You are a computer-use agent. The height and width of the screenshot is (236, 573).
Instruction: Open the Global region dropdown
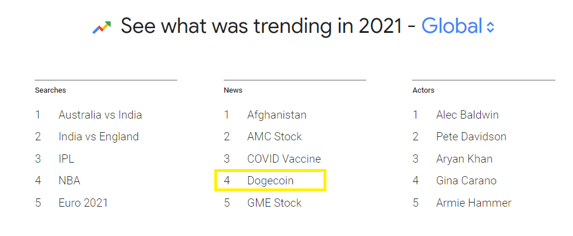[452, 26]
